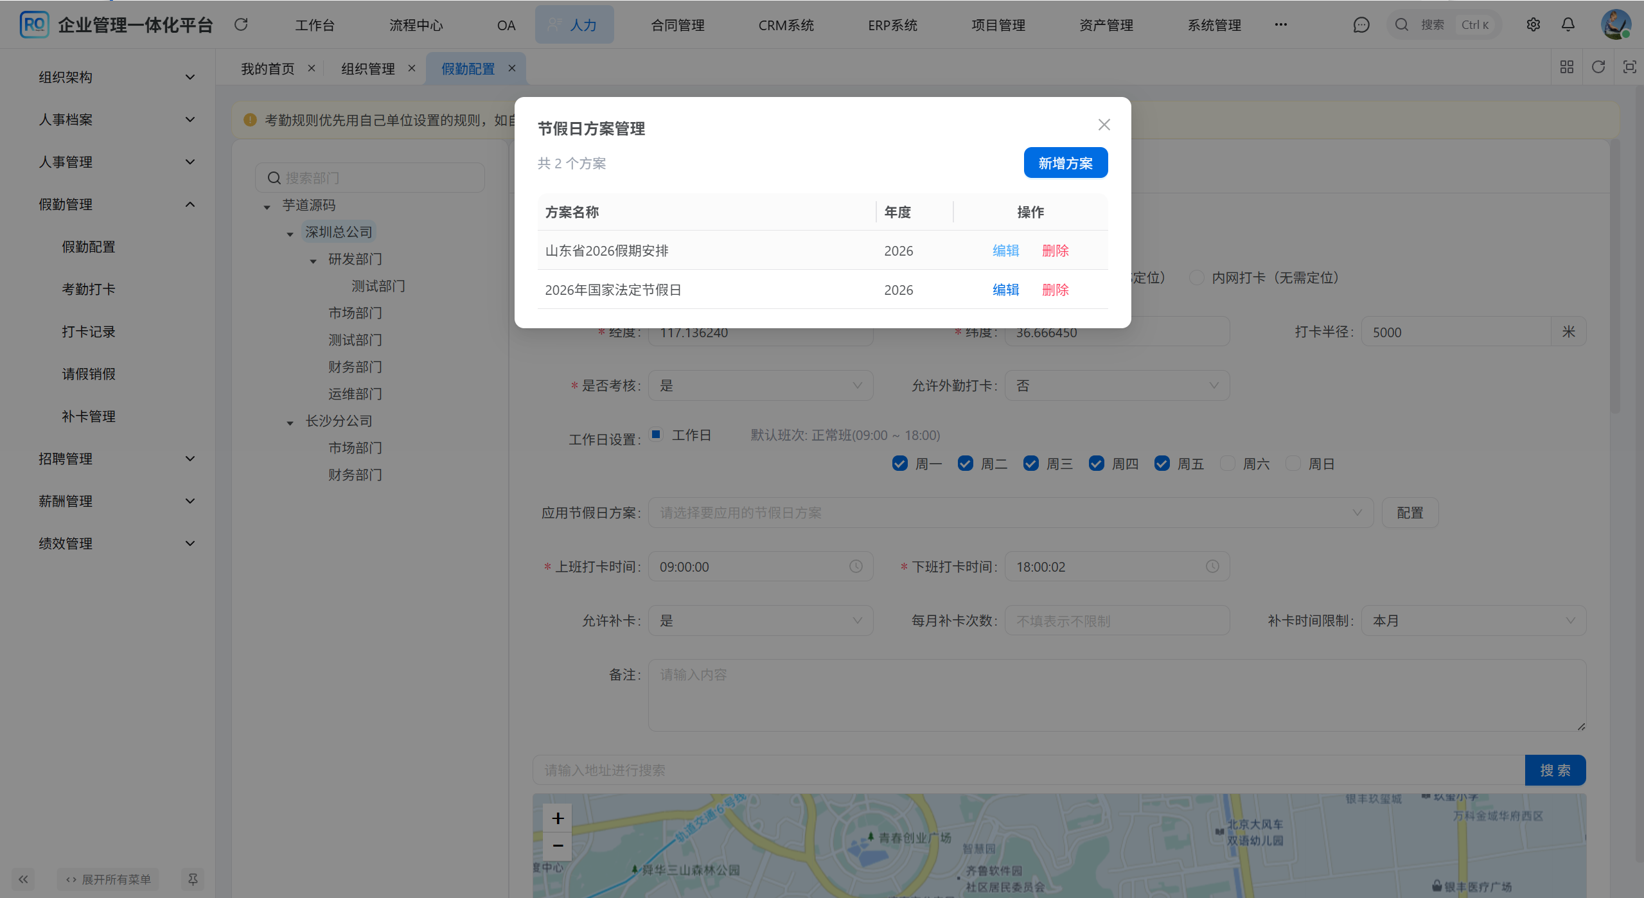Click the 新增方案 button
The width and height of the screenshot is (1644, 898).
(x=1065, y=163)
